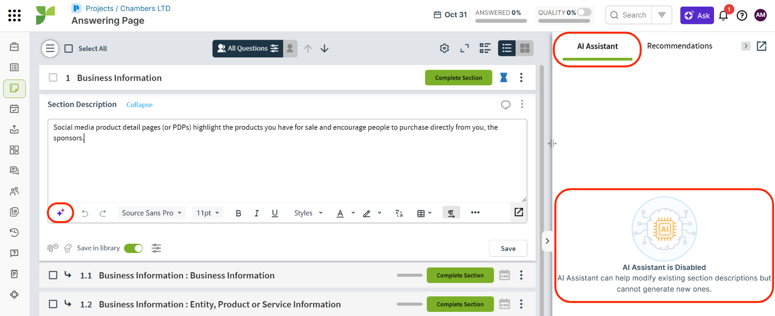Show more panel tabs arrow

[x=746, y=46]
